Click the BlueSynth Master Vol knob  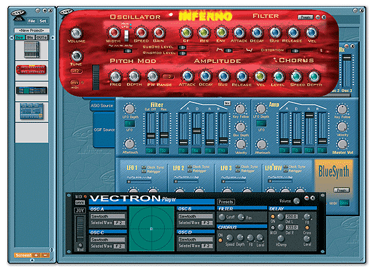pos(343,144)
